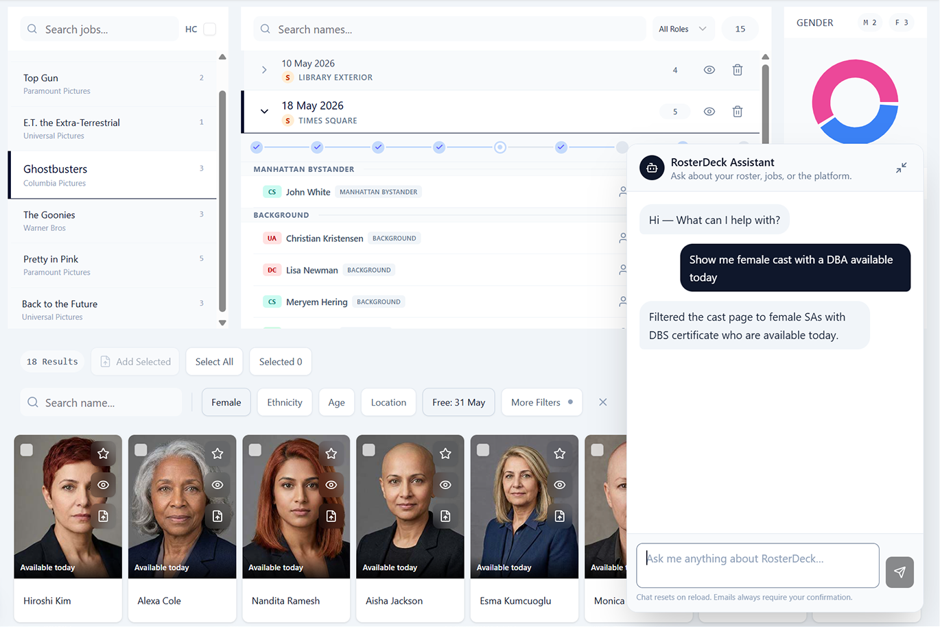Open the Ethnicity filter dropdown

tap(285, 402)
